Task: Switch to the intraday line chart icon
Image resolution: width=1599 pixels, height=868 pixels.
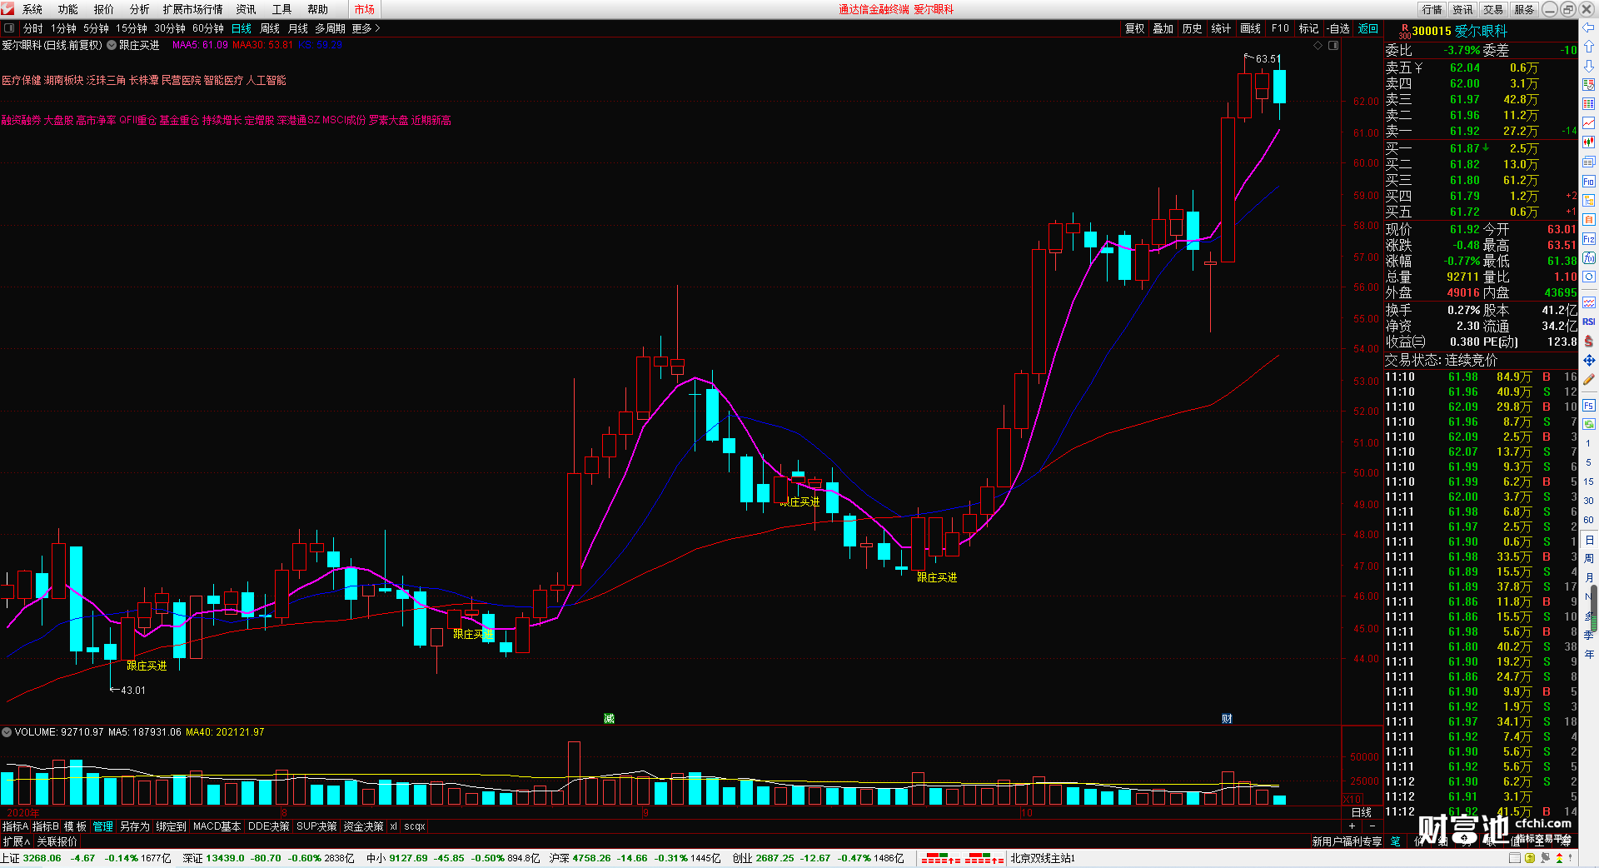Action: click(1589, 123)
